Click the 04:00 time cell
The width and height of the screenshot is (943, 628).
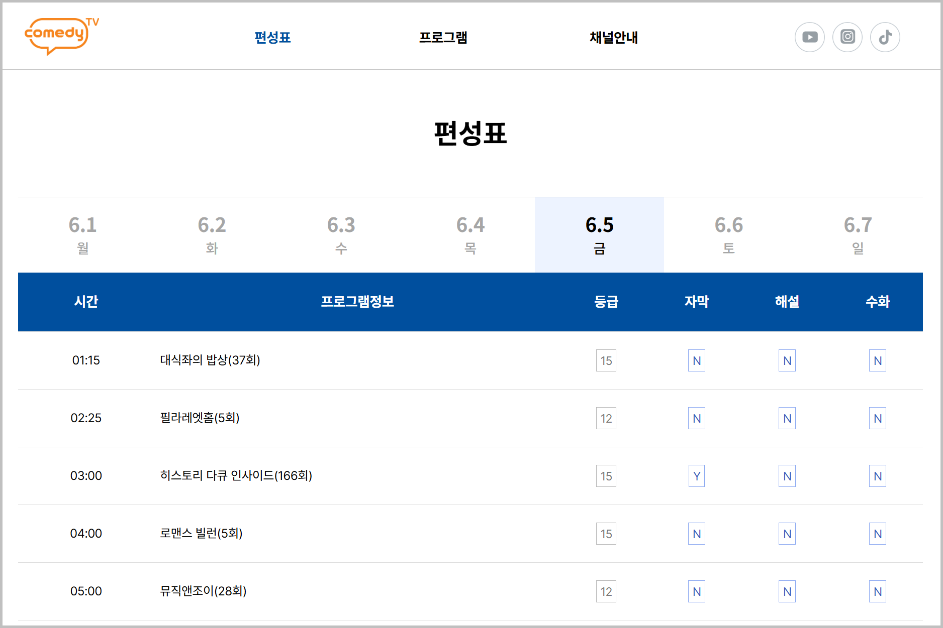86,534
